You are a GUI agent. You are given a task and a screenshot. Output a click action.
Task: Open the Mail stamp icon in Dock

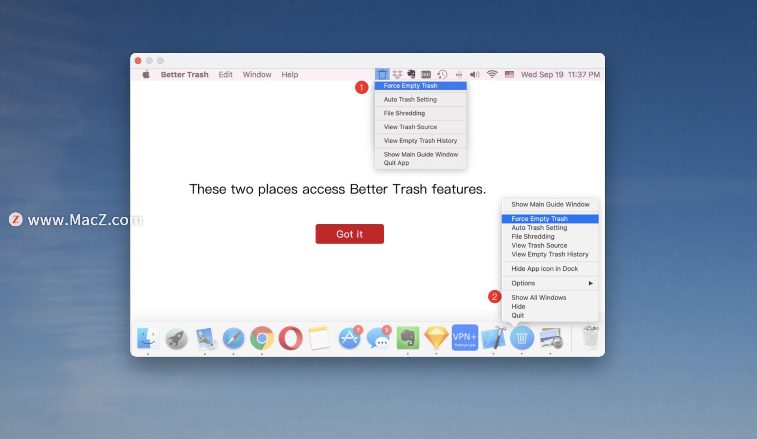click(x=205, y=338)
